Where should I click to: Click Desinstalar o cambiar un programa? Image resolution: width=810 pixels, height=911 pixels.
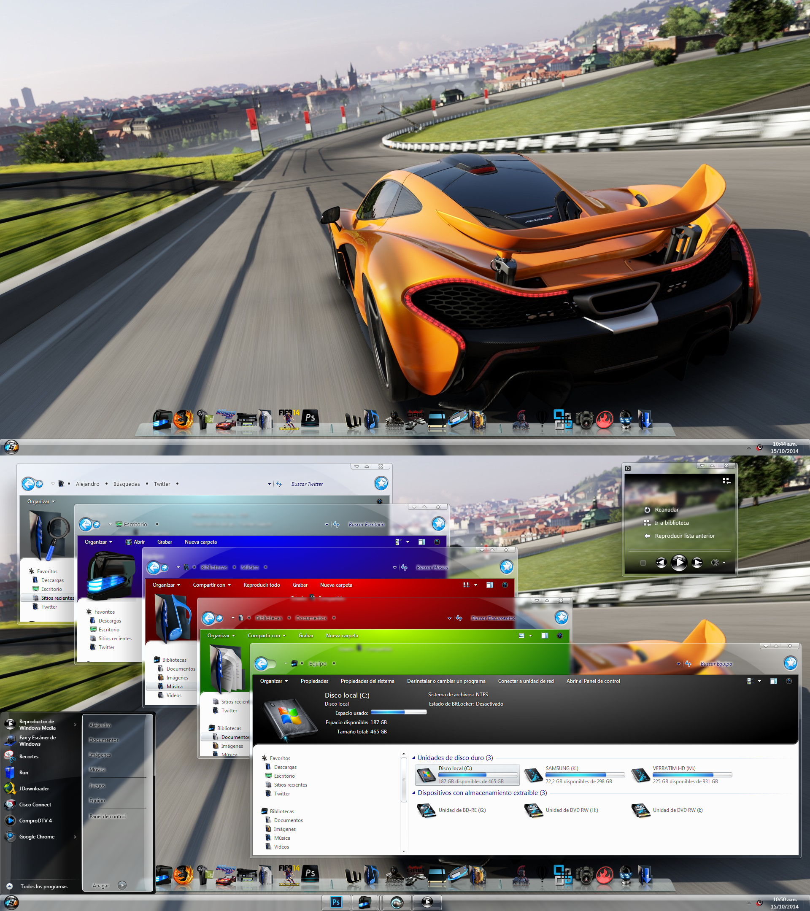(446, 681)
